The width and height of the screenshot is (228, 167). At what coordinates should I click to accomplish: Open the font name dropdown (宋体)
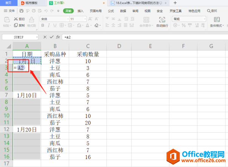pos(68,19)
